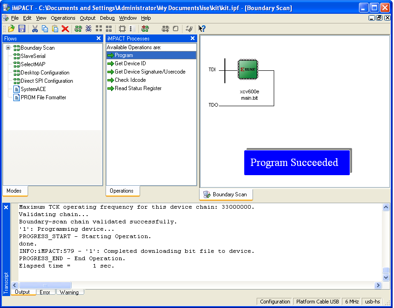The height and width of the screenshot is (308, 394).
Task: Click the green boundary-scan chain toolbar icon
Action: point(78,29)
